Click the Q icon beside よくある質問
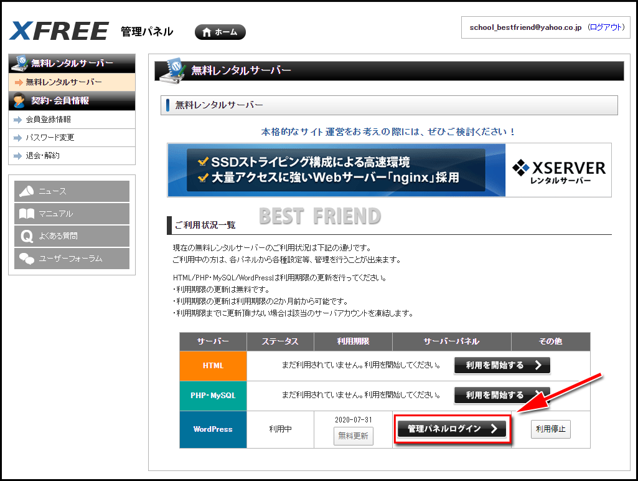 click(27, 236)
